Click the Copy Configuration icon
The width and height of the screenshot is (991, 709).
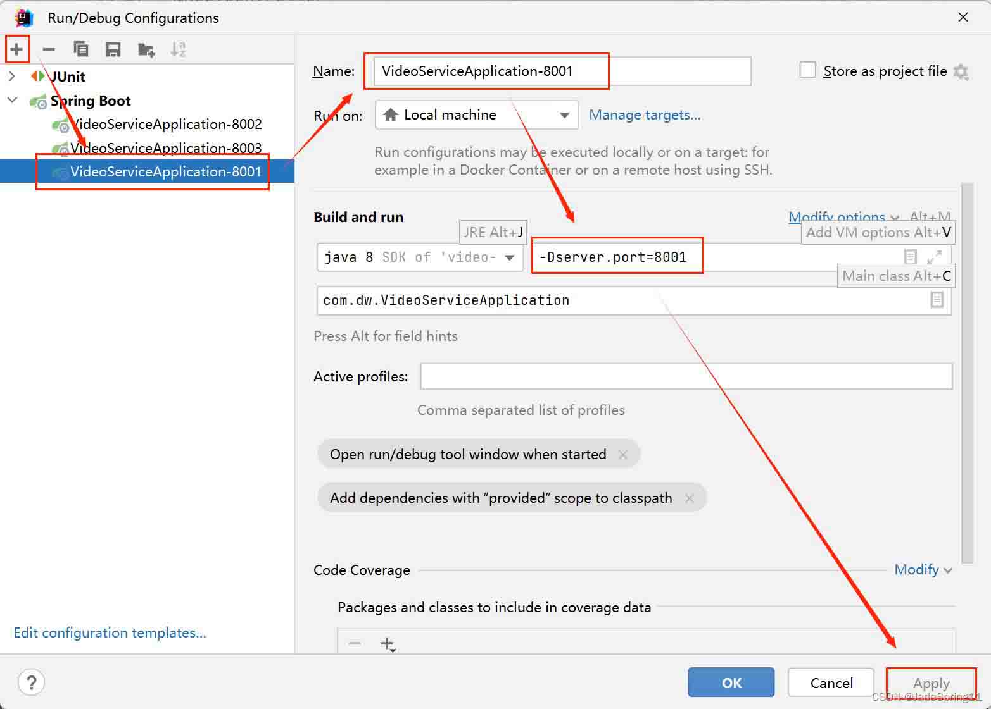(x=81, y=49)
